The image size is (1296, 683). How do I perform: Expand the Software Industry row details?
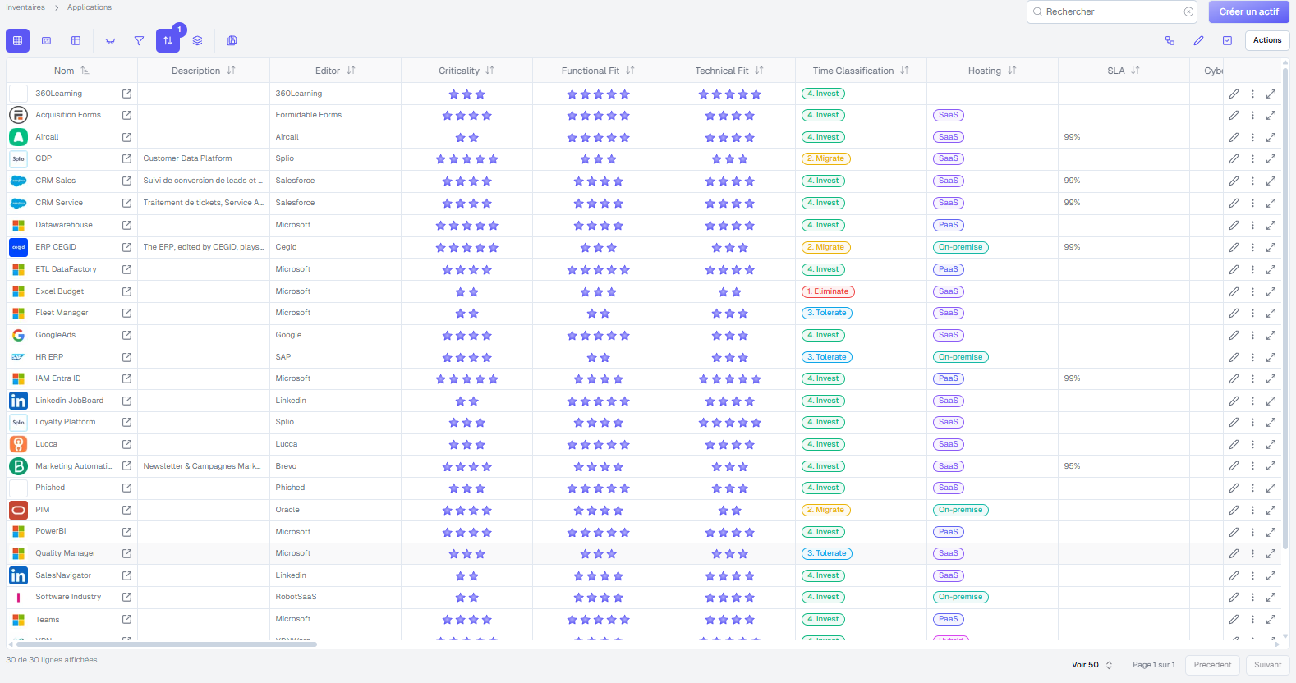pyautogui.click(x=1271, y=597)
